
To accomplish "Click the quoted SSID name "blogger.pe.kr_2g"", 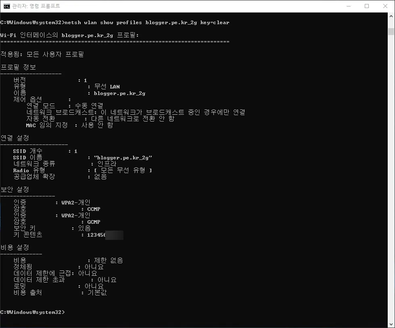I will coord(123,158).
